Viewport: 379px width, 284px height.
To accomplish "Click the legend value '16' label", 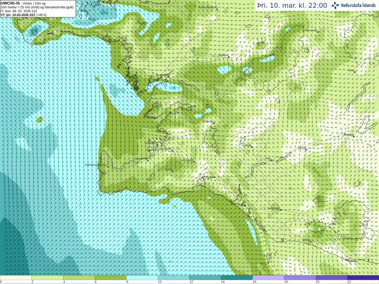I will [254, 282].
